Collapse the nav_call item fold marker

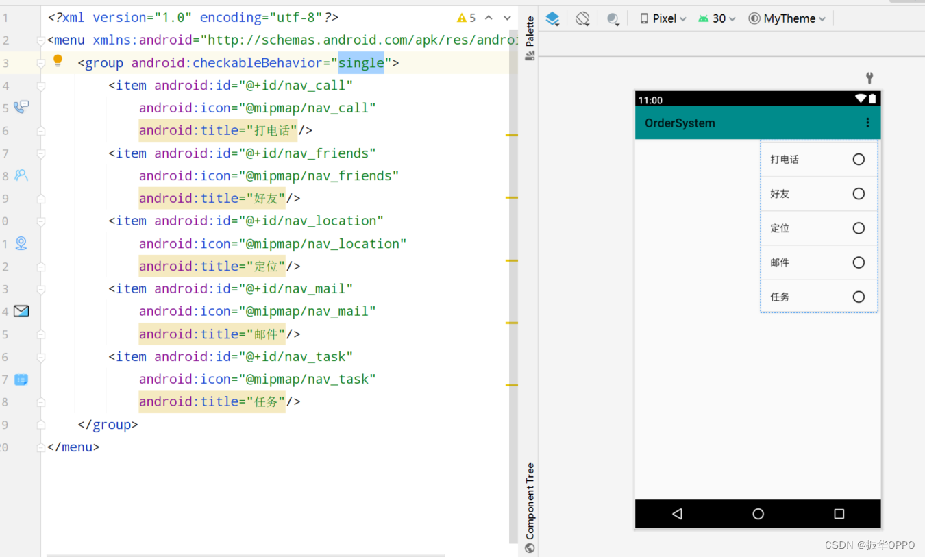41,86
